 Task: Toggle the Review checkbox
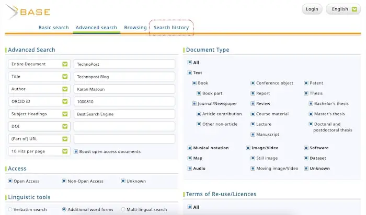(253, 103)
